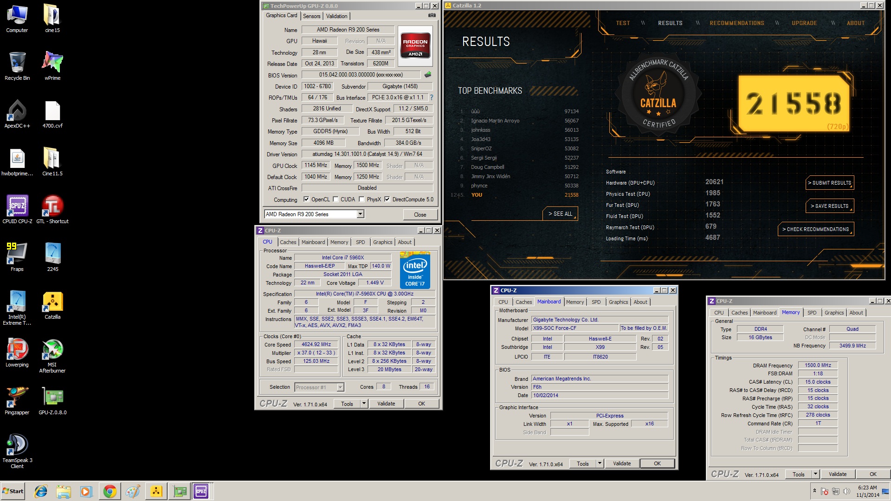Launch the Pingzapper desktop shortcut

coord(17,401)
